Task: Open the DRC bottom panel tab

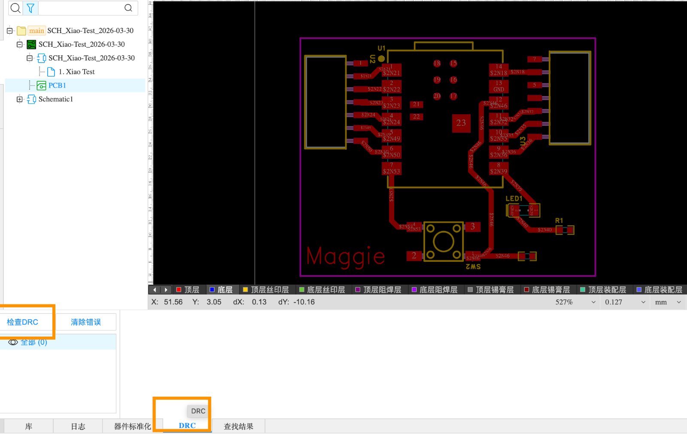Action: (187, 425)
